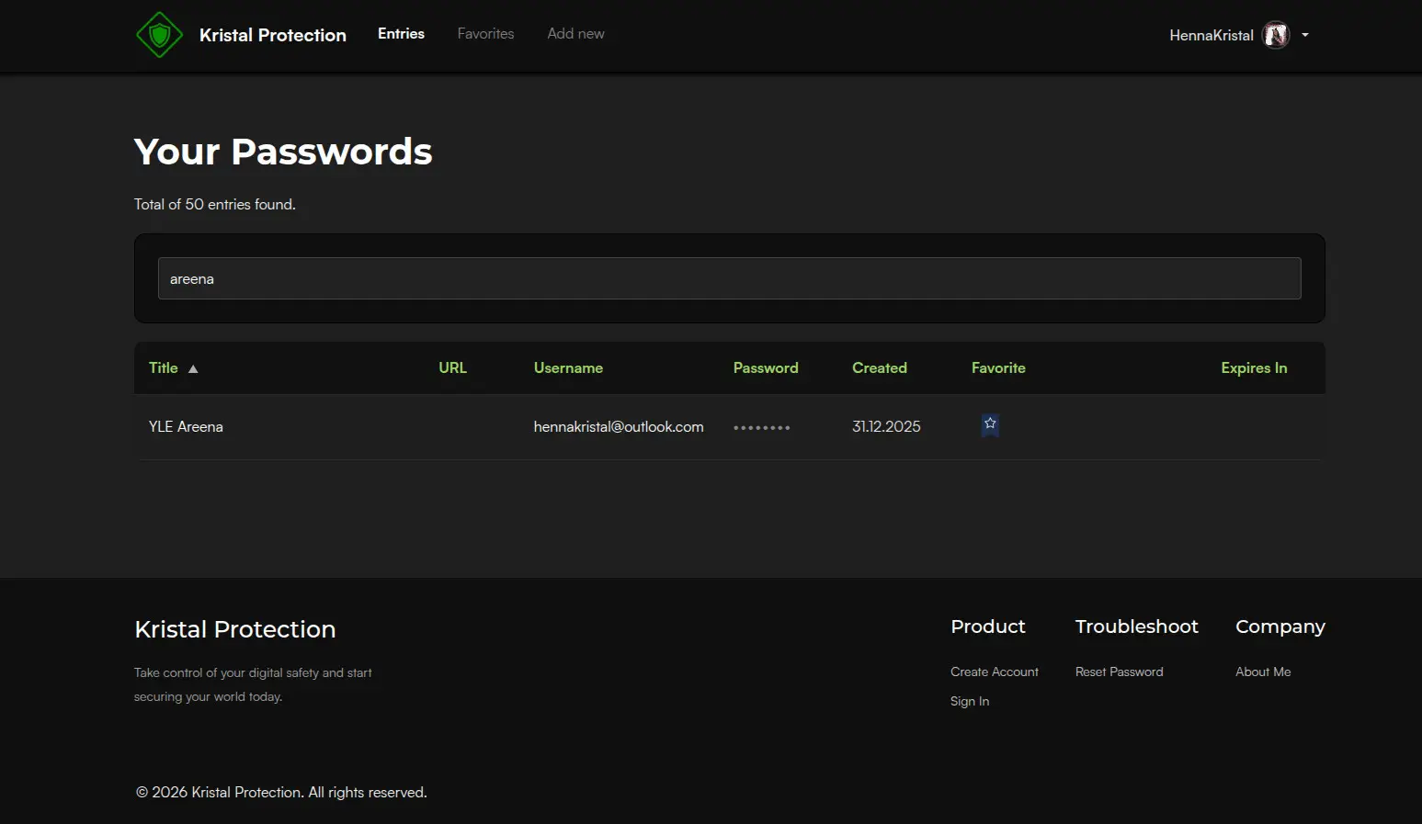The height and width of the screenshot is (824, 1422).
Task: Click the Kristal Protection brand name
Action: point(273,35)
